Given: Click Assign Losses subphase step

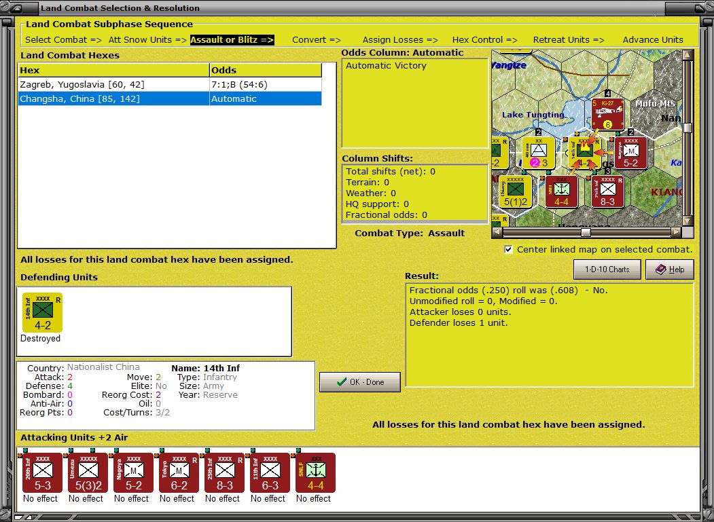Looking at the screenshot, I should coord(400,39).
